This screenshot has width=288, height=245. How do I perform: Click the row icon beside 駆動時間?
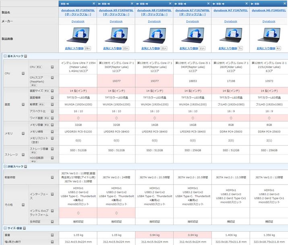52,176
